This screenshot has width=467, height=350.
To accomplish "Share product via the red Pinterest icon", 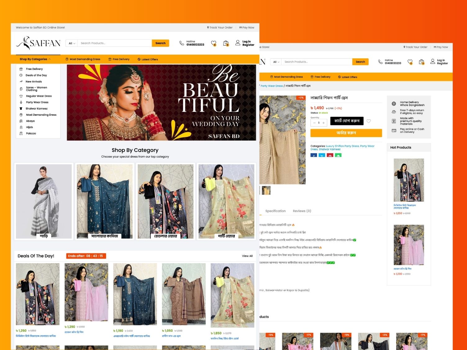I will click(x=330, y=155).
